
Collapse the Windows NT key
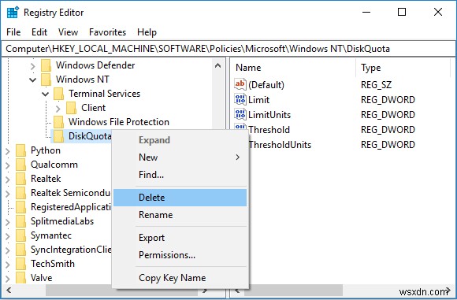pyautogui.click(x=33, y=80)
